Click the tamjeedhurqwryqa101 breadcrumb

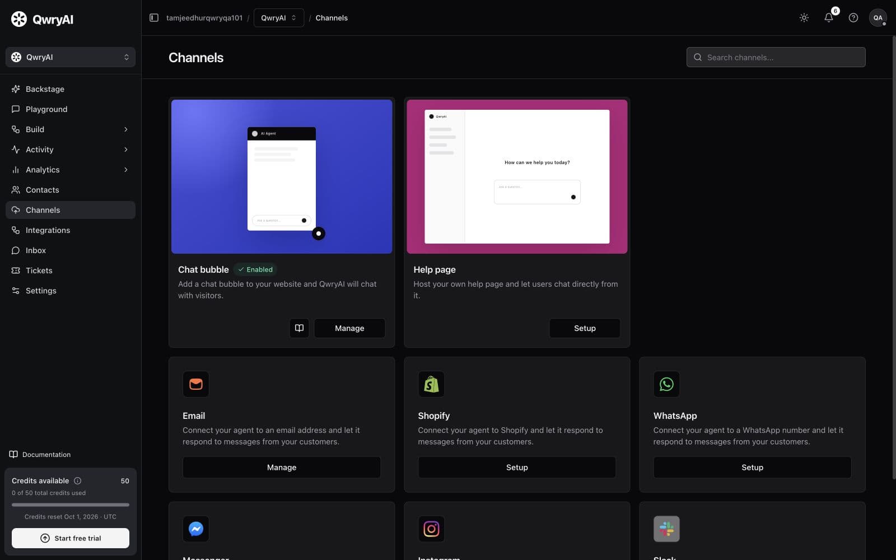tap(204, 18)
